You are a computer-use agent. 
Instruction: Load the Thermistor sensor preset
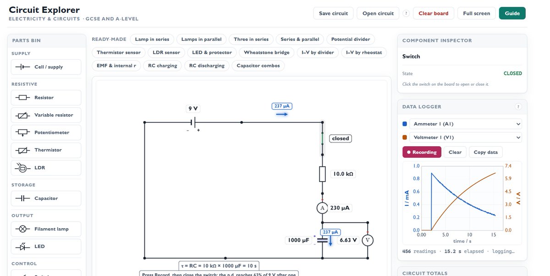(x=119, y=53)
